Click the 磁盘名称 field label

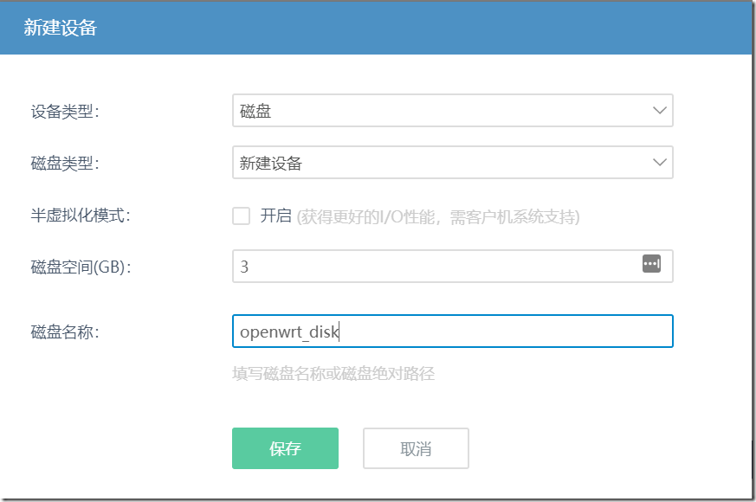tap(65, 331)
